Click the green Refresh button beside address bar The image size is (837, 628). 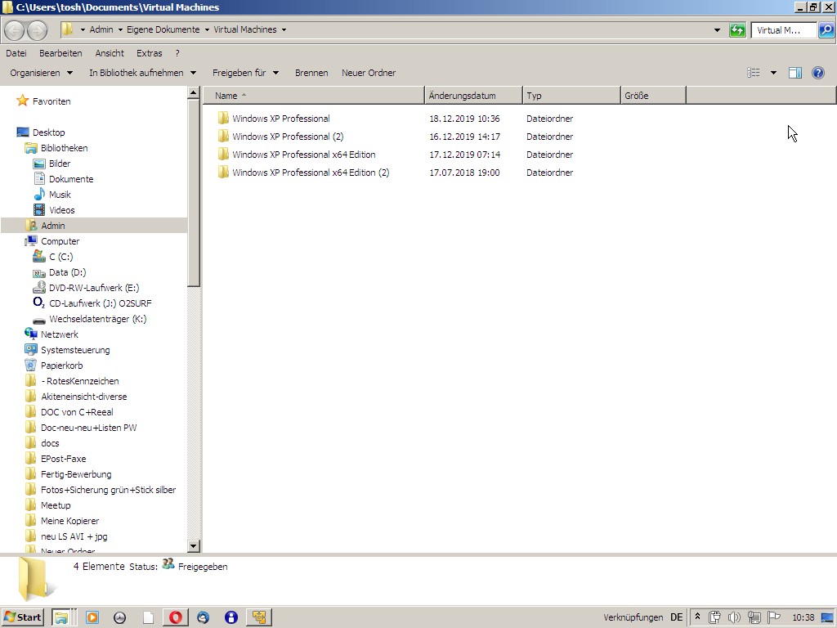tap(737, 30)
